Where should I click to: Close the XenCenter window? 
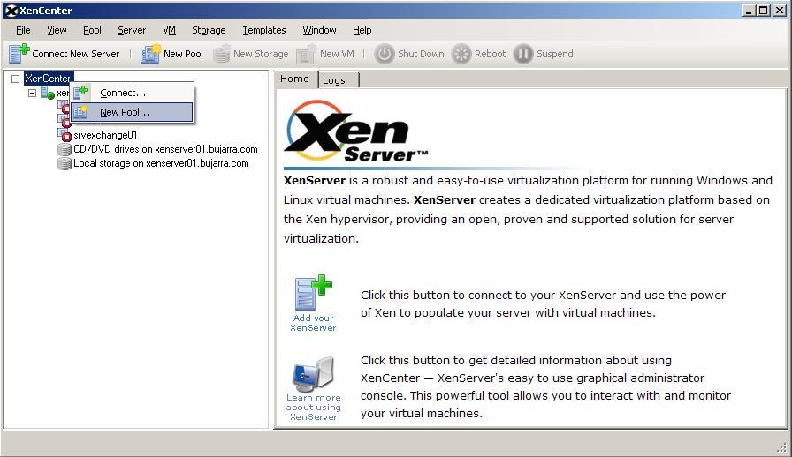780,11
